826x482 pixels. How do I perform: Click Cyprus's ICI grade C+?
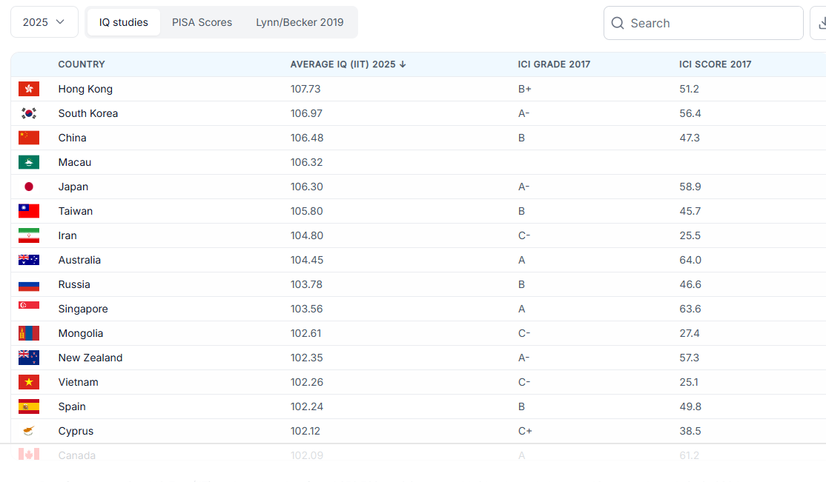[x=525, y=431]
